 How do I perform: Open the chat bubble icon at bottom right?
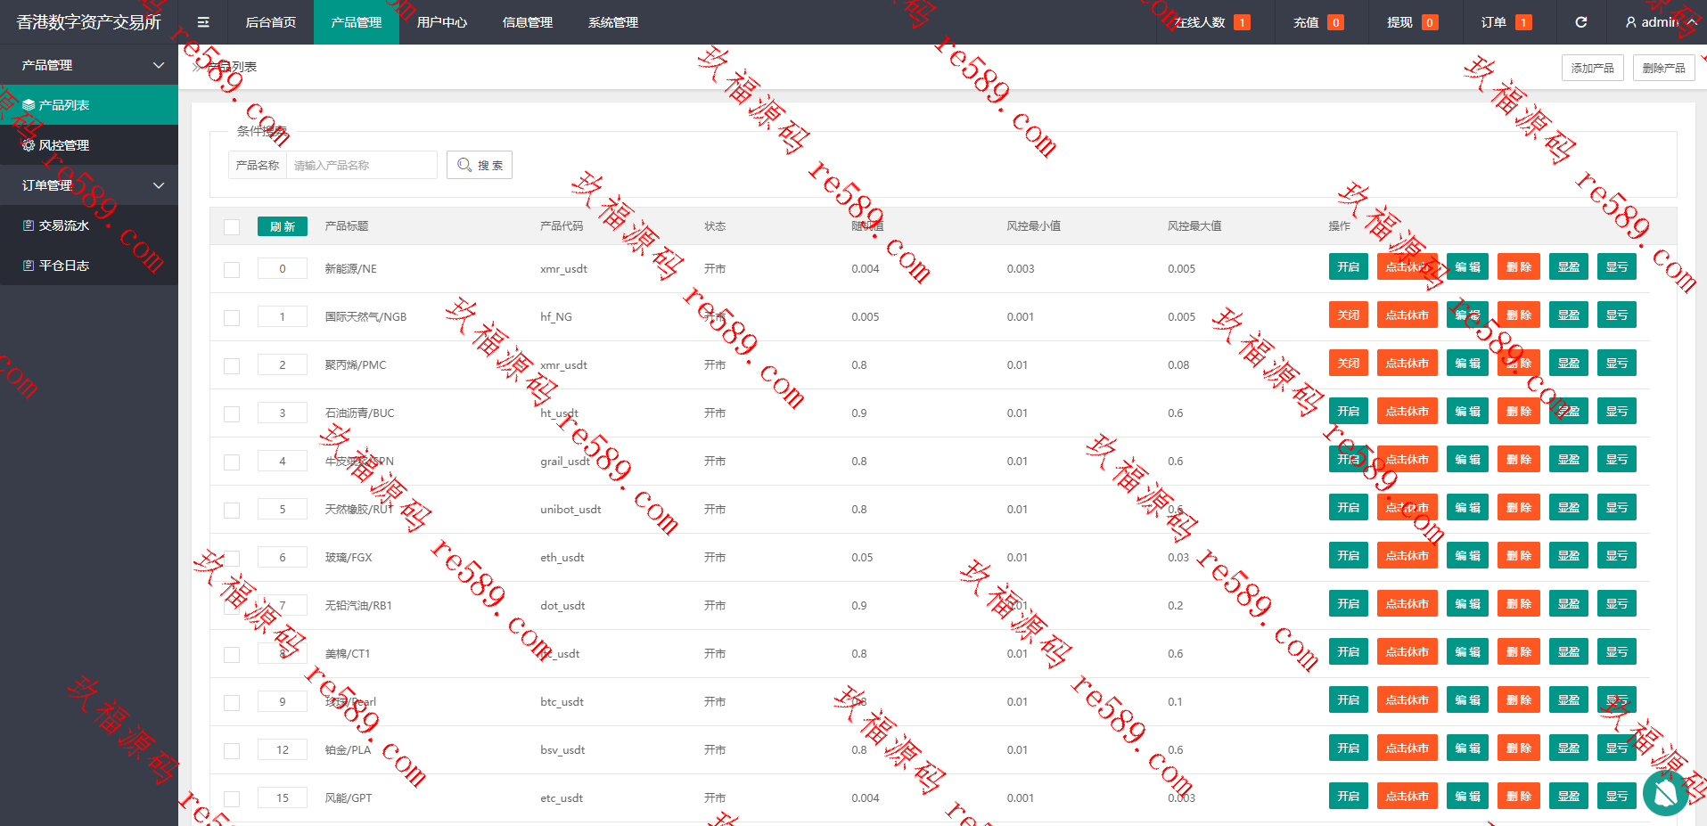(1665, 793)
